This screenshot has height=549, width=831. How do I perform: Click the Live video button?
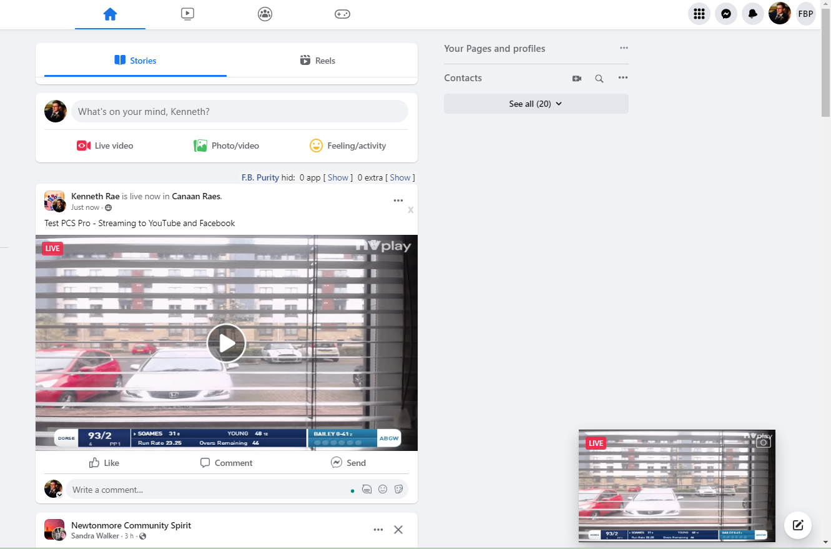(x=105, y=146)
